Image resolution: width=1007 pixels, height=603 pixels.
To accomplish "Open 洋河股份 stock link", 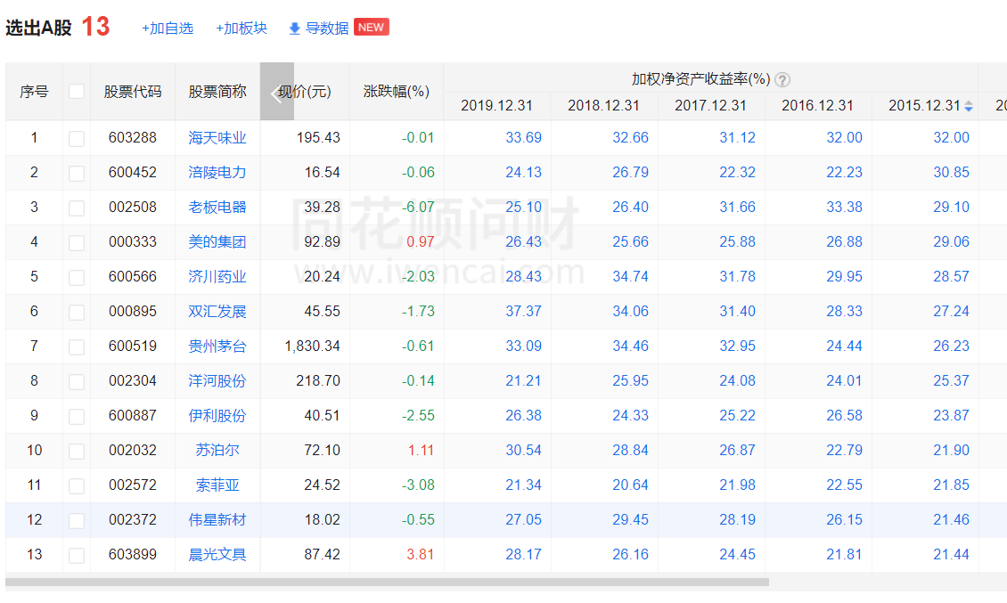I will pyautogui.click(x=217, y=380).
